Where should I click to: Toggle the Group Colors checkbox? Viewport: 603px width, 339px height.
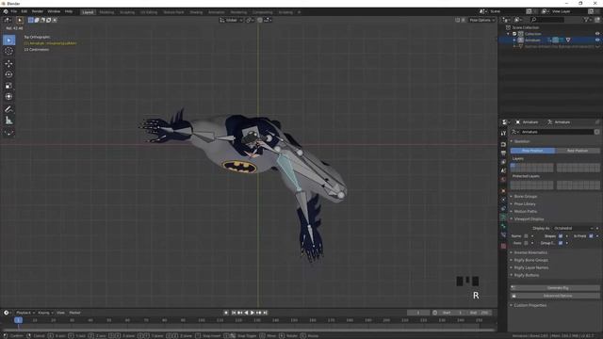coord(561,243)
